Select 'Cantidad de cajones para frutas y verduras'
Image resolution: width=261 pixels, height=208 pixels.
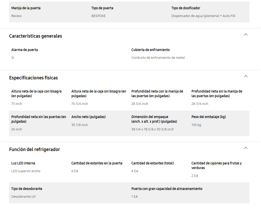point(216,165)
